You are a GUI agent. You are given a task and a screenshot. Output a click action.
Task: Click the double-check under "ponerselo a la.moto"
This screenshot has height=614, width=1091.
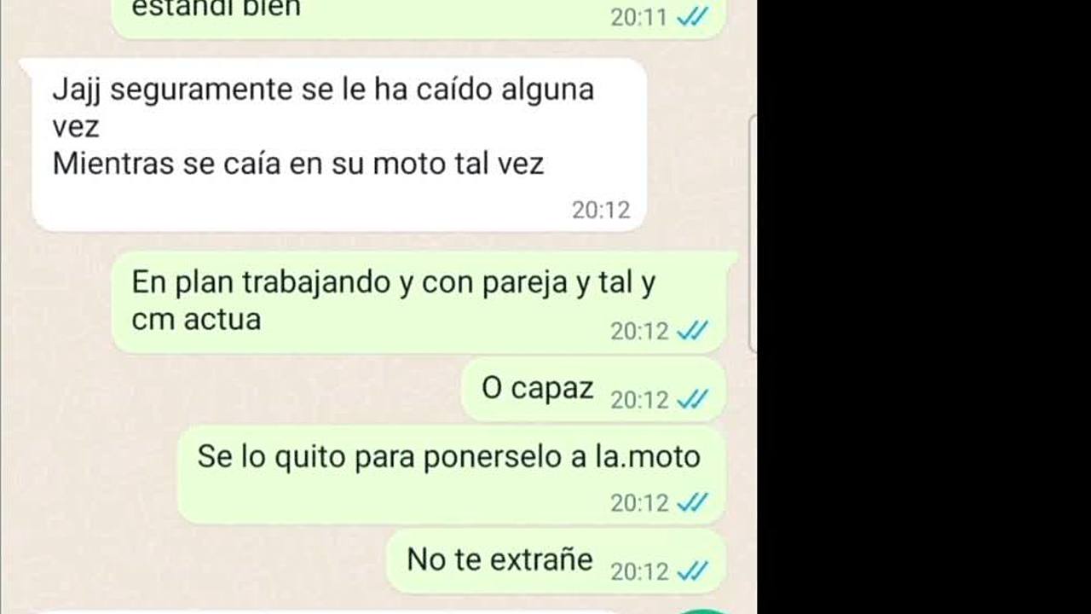[692, 503]
